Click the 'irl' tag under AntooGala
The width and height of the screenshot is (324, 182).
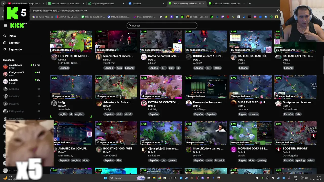pyautogui.click(x=71, y=114)
